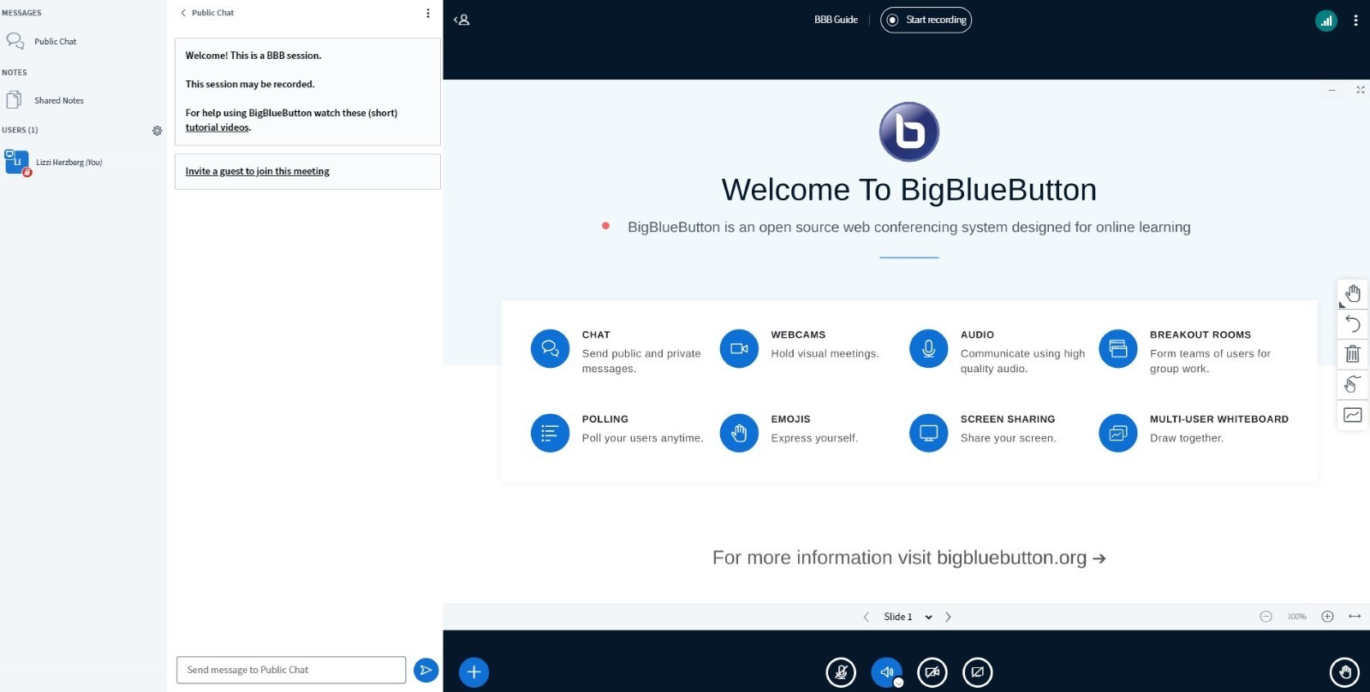Zoom out the presentation
The image size is (1370, 692).
[x=1266, y=617]
